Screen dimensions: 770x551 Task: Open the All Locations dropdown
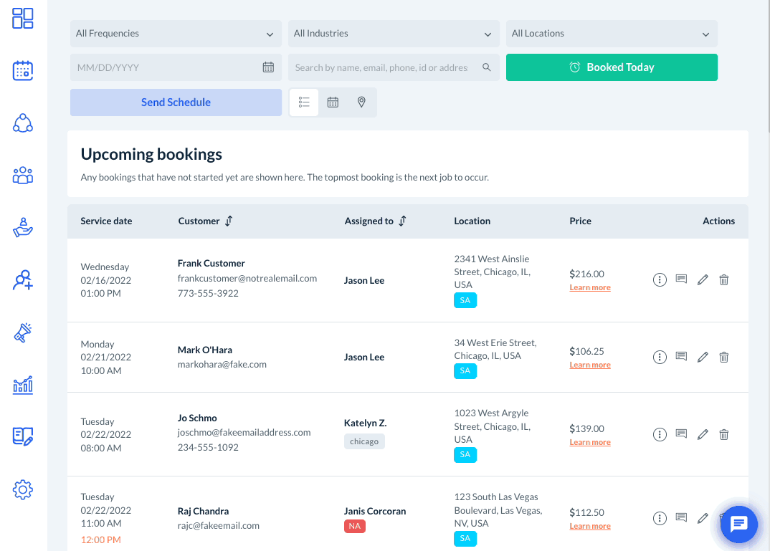[612, 34]
